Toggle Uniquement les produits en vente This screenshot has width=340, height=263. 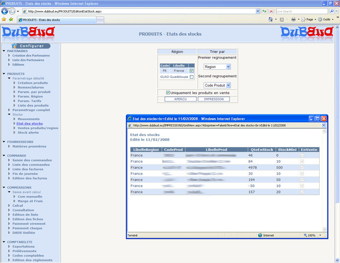[x=168, y=93]
